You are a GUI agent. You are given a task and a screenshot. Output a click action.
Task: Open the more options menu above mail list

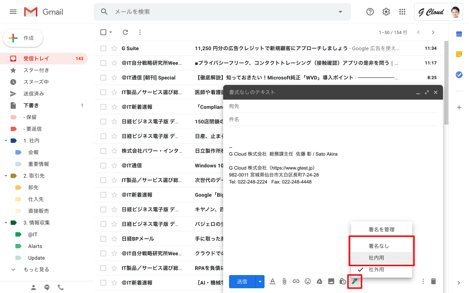click(140, 32)
